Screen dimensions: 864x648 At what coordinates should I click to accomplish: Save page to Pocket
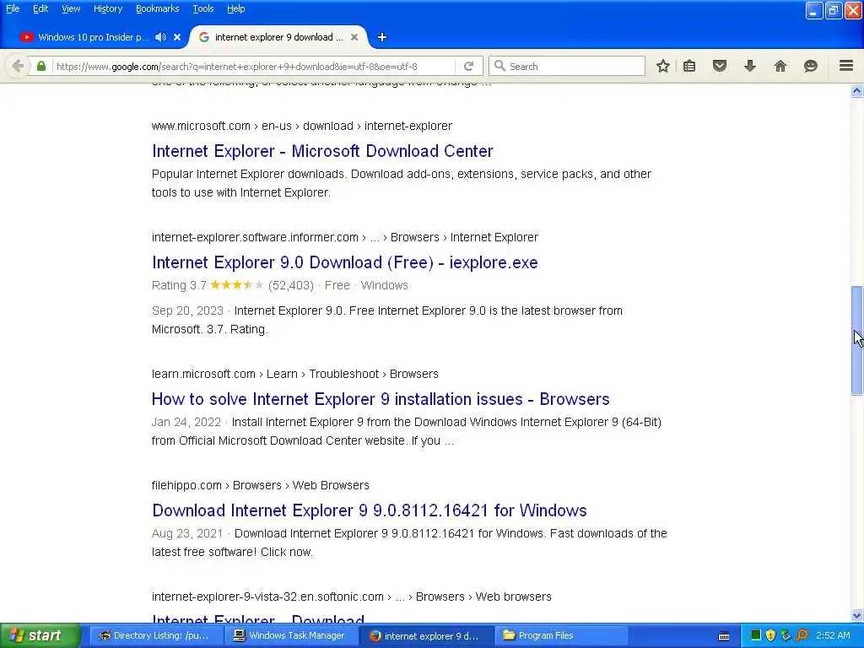coord(720,66)
